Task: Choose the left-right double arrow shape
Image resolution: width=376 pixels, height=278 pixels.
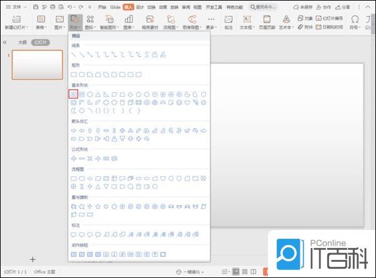Action: pos(106,131)
